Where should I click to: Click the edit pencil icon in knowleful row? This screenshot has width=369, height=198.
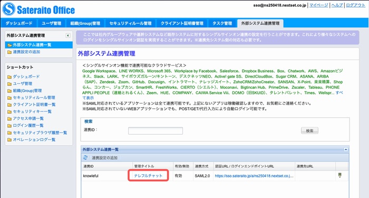tap(339, 175)
